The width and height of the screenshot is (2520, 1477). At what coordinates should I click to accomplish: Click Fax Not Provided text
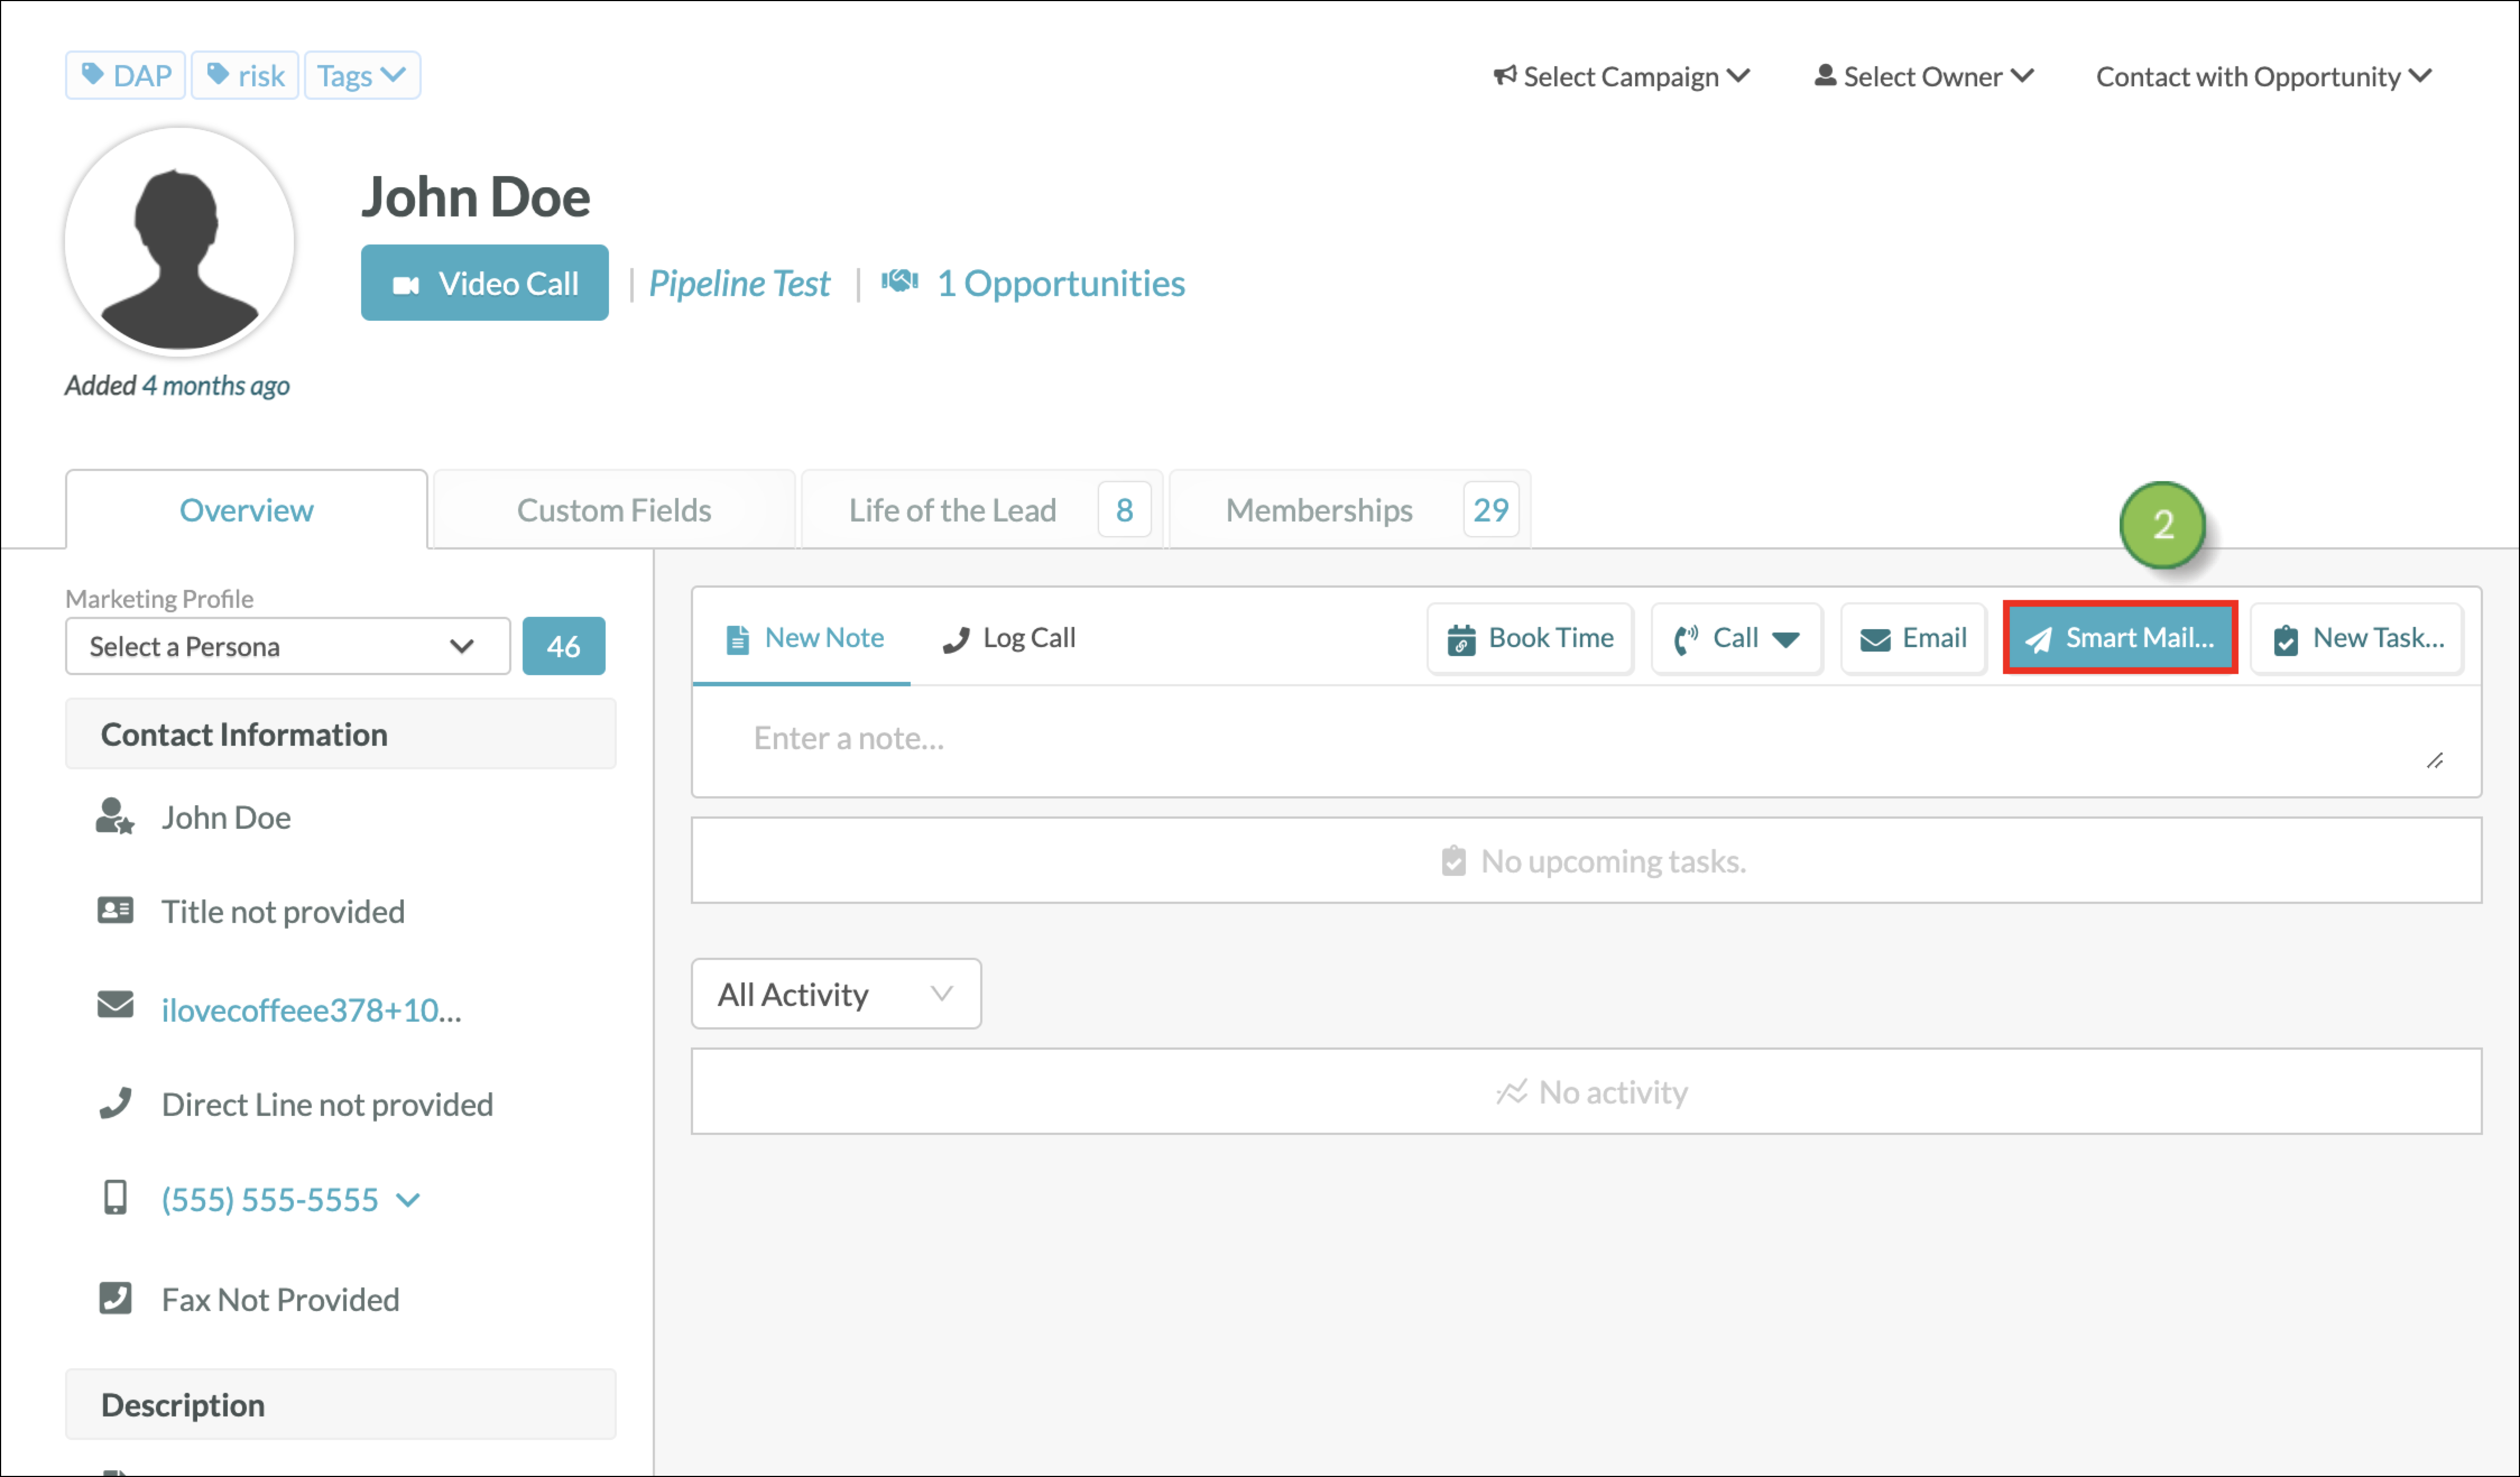[280, 1300]
